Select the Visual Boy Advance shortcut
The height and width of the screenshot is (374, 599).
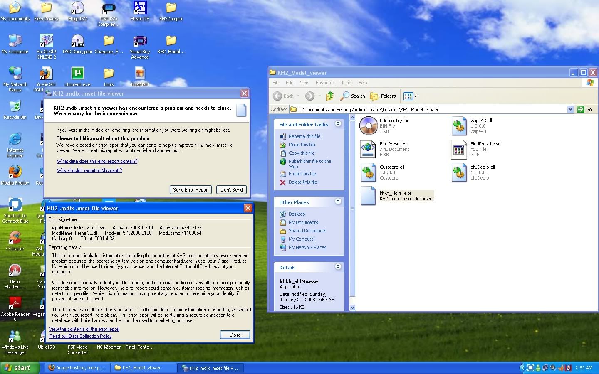click(x=140, y=47)
